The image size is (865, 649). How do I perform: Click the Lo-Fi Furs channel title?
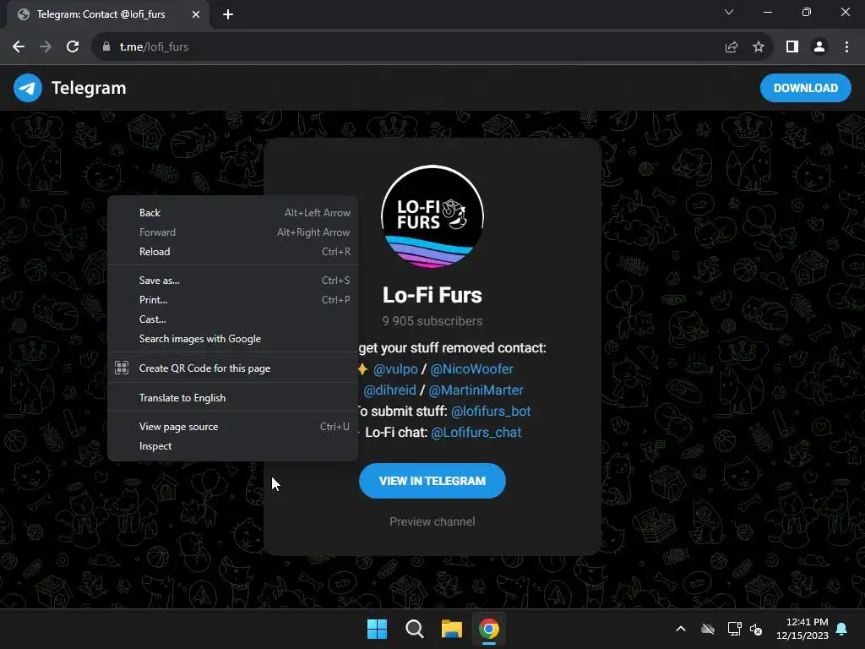click(432, 295)
